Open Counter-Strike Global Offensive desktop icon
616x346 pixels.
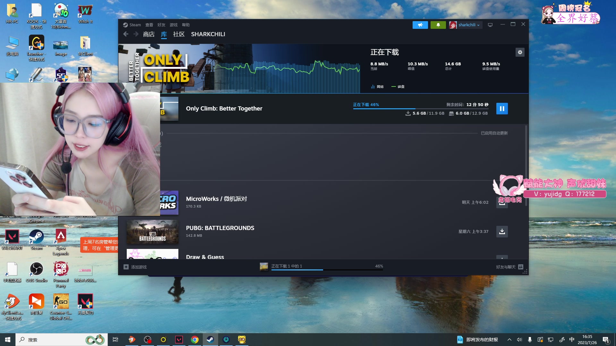click(61, 307)
